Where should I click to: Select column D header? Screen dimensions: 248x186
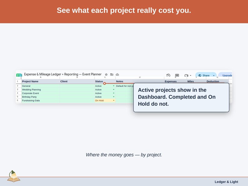(x=140, y=77)
